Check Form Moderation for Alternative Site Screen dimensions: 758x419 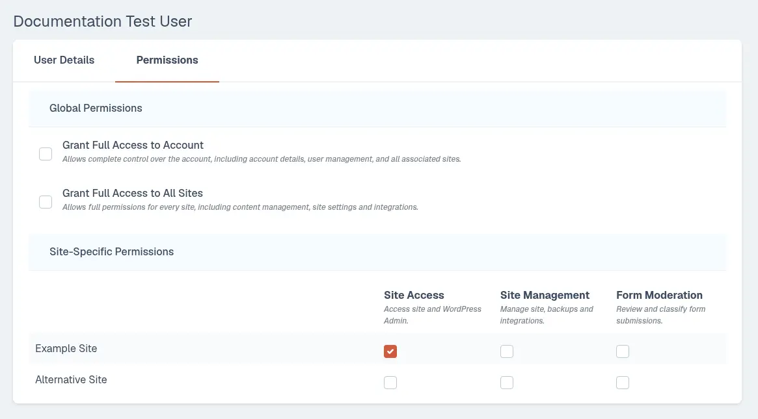tap(623, 383)
